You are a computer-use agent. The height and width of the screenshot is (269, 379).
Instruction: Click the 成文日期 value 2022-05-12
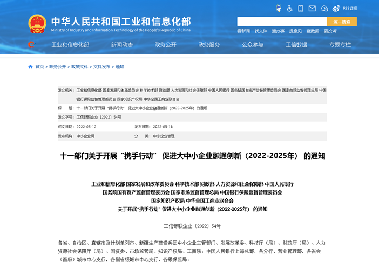(x=86, y=127)
